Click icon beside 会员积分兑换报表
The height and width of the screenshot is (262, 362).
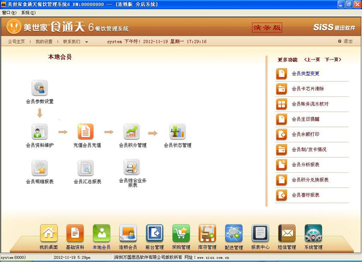281,180
